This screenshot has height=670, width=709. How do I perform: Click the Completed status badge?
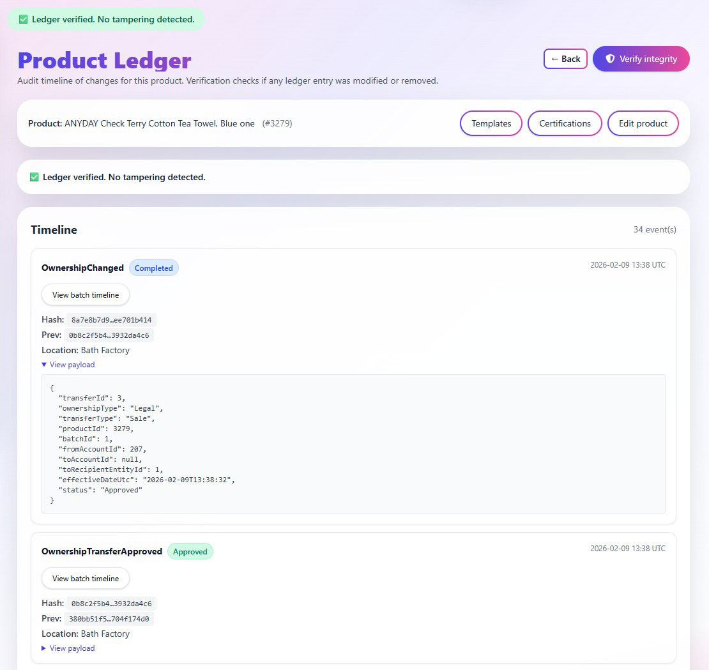coord(153,268)
